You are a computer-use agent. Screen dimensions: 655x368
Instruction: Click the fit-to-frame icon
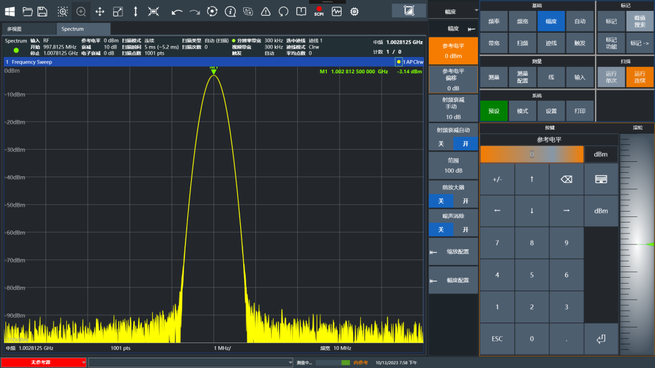point(153,12)
